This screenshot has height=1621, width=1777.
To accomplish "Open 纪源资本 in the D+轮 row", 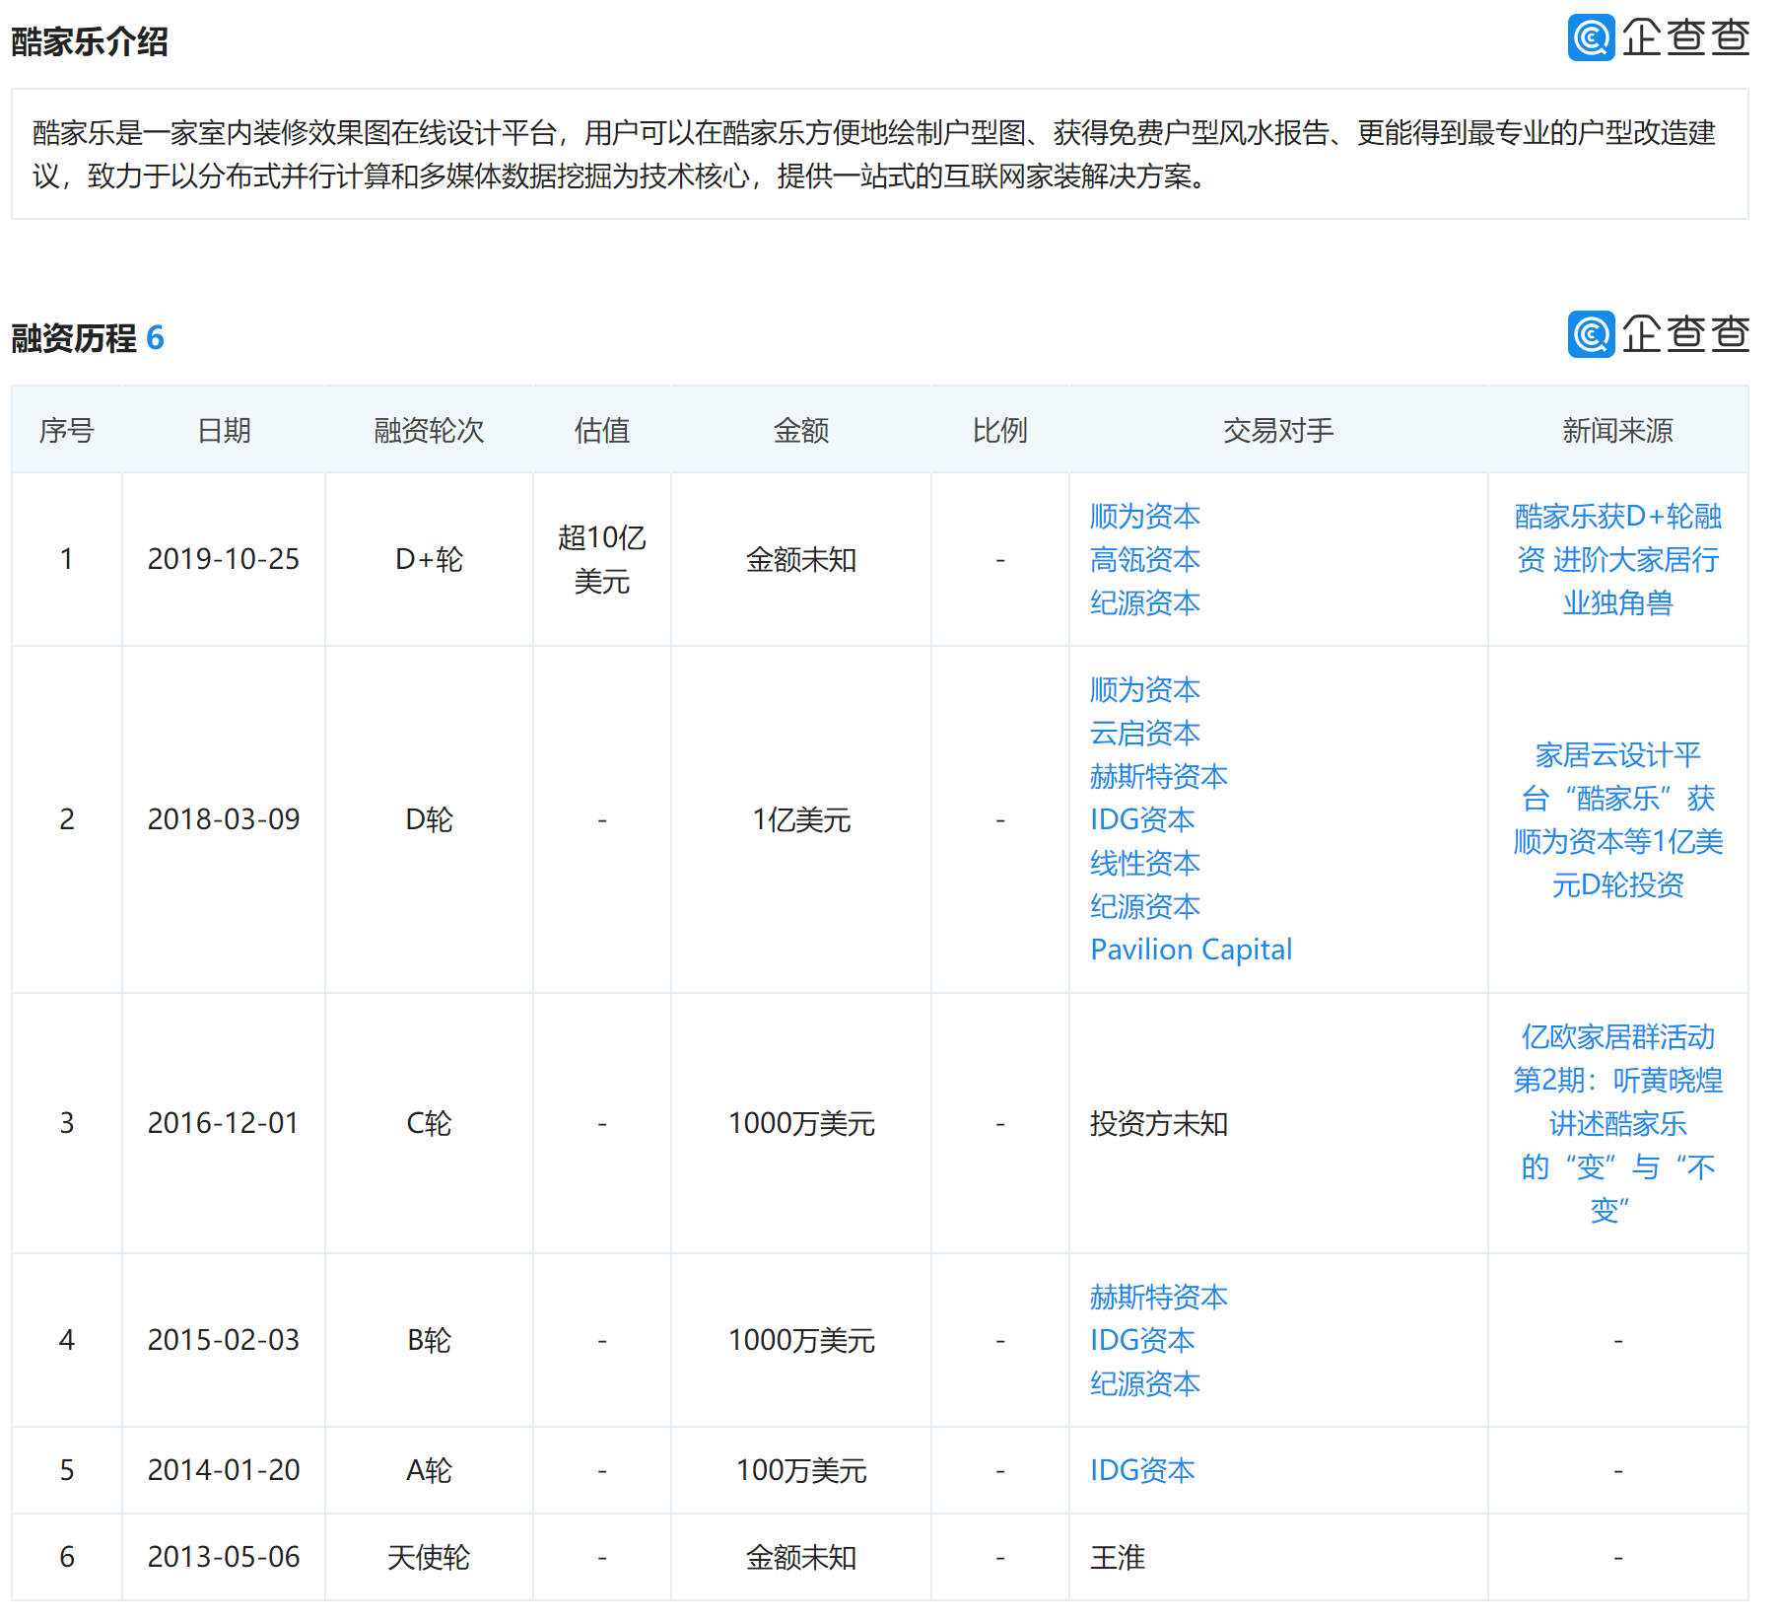I will point(1144,603).
